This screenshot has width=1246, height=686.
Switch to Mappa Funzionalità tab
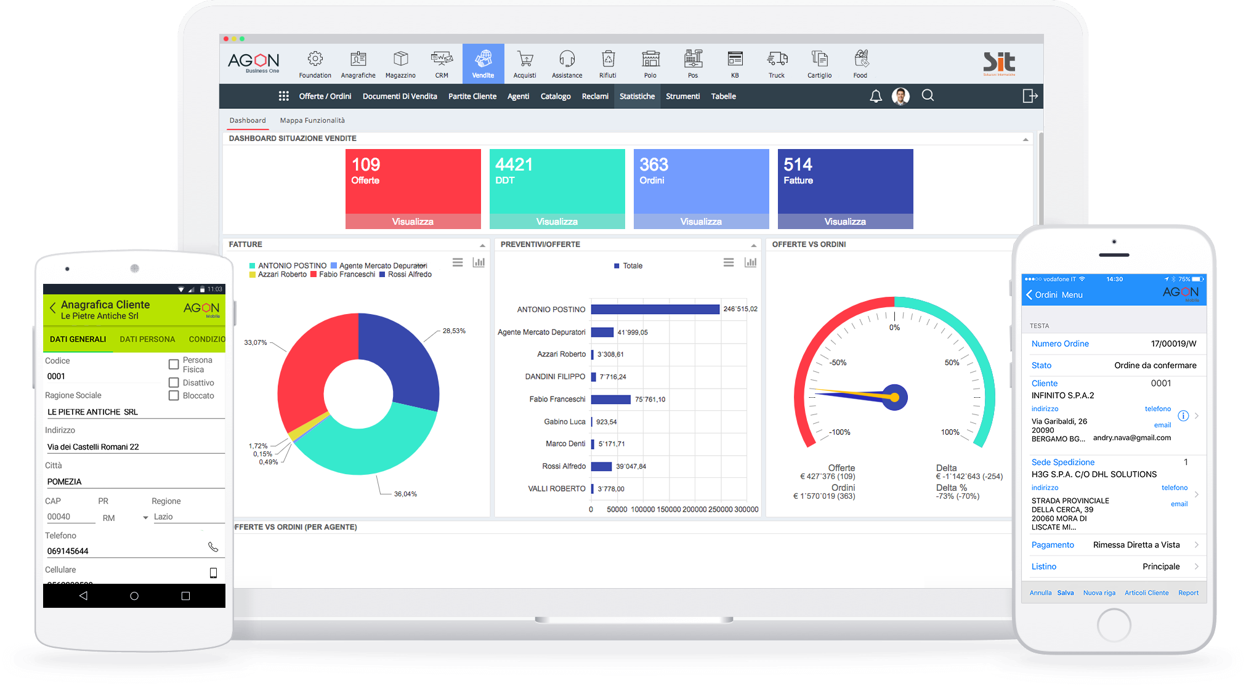point(312,120)
